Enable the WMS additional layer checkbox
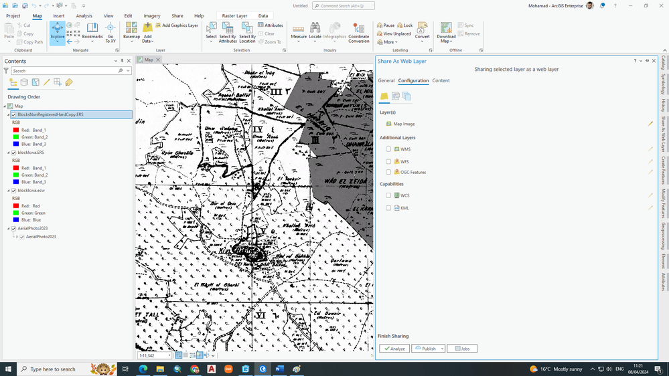669x376 pixels. [388, 149]
